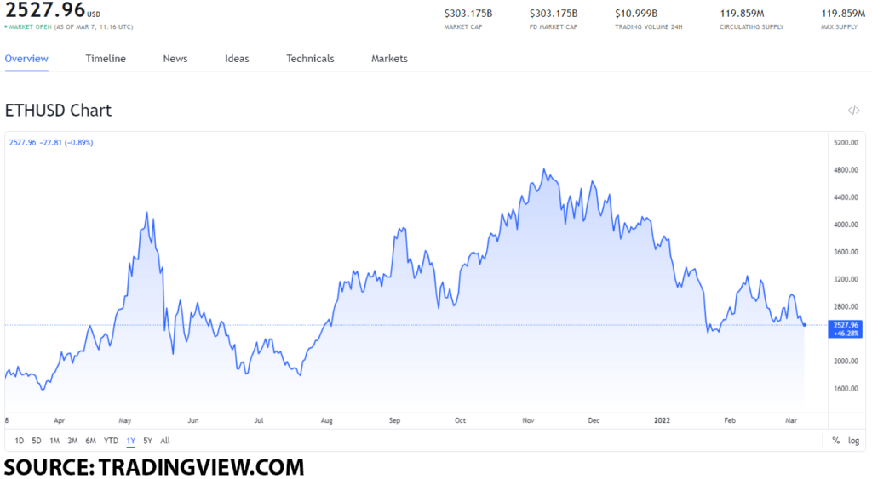Viewport: 872px width, 479px height.
Task: Click the 1600.00 price axis label
Action: (846, 389)
